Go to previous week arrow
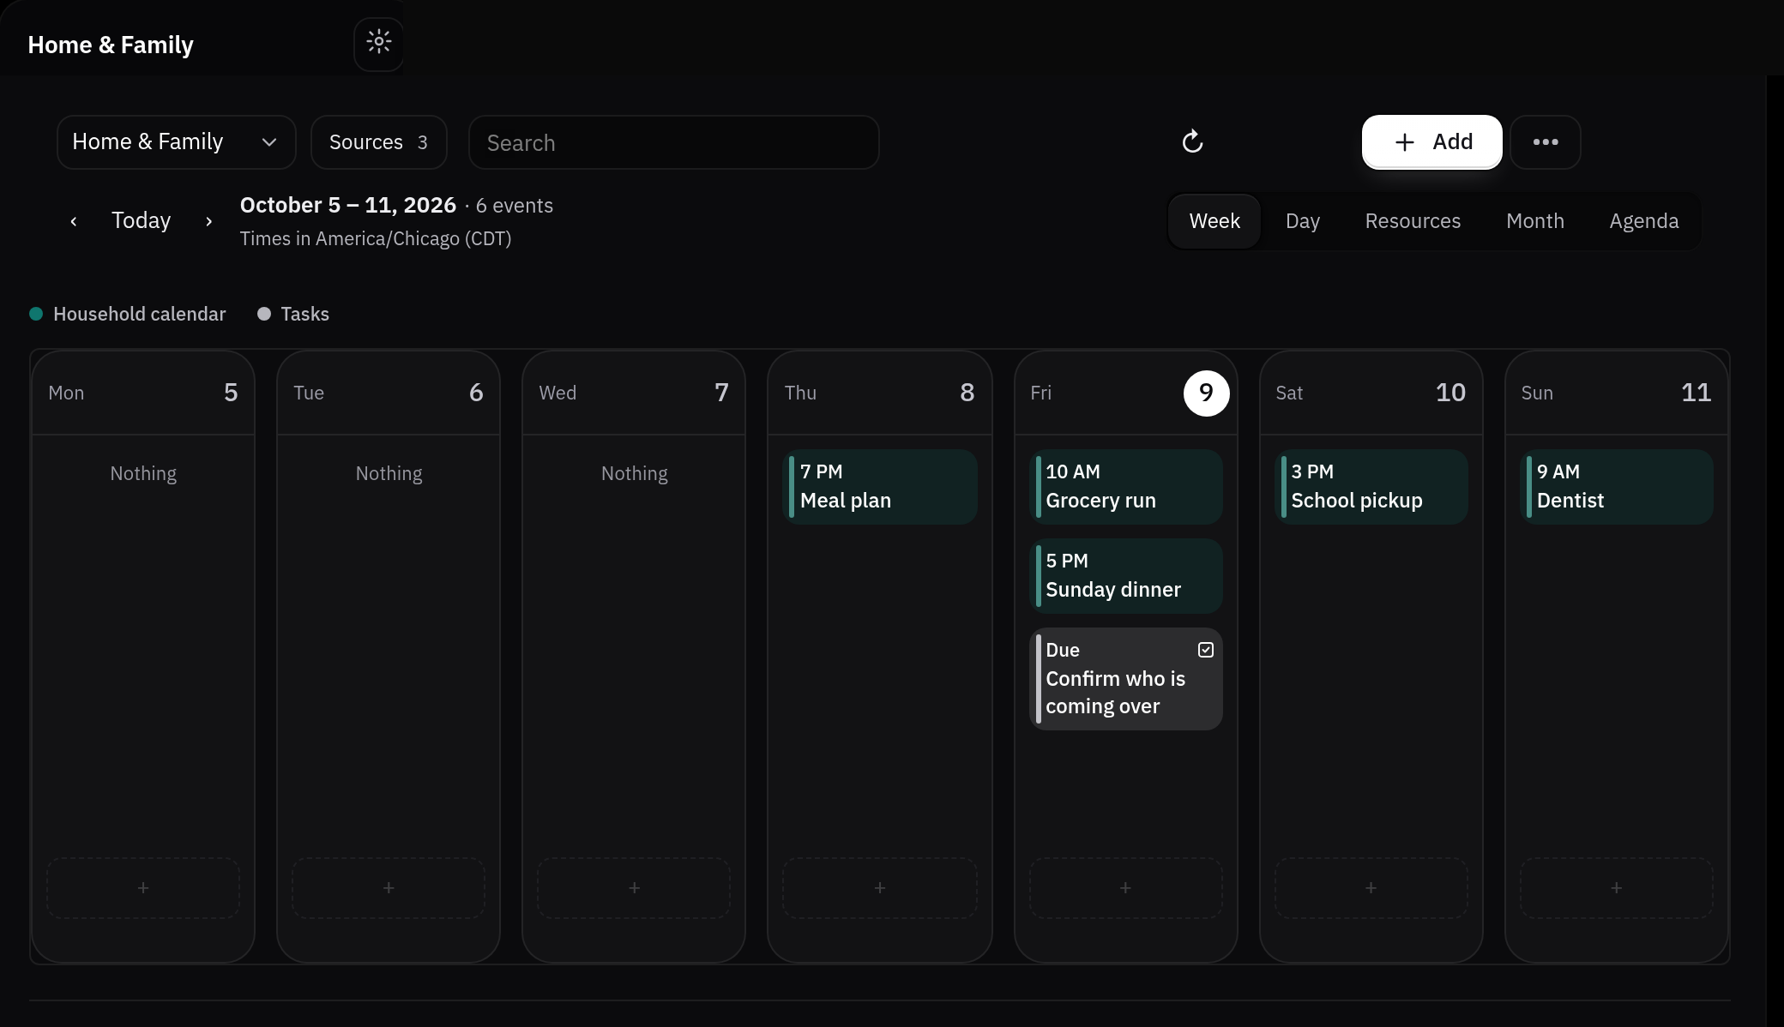 74,221
